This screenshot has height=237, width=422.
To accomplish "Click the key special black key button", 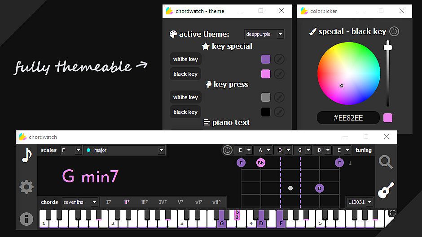I will (185, 74).
